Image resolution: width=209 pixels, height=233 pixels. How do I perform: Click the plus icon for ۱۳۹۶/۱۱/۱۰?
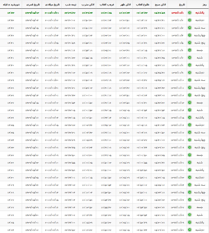[x=190, y=80]
